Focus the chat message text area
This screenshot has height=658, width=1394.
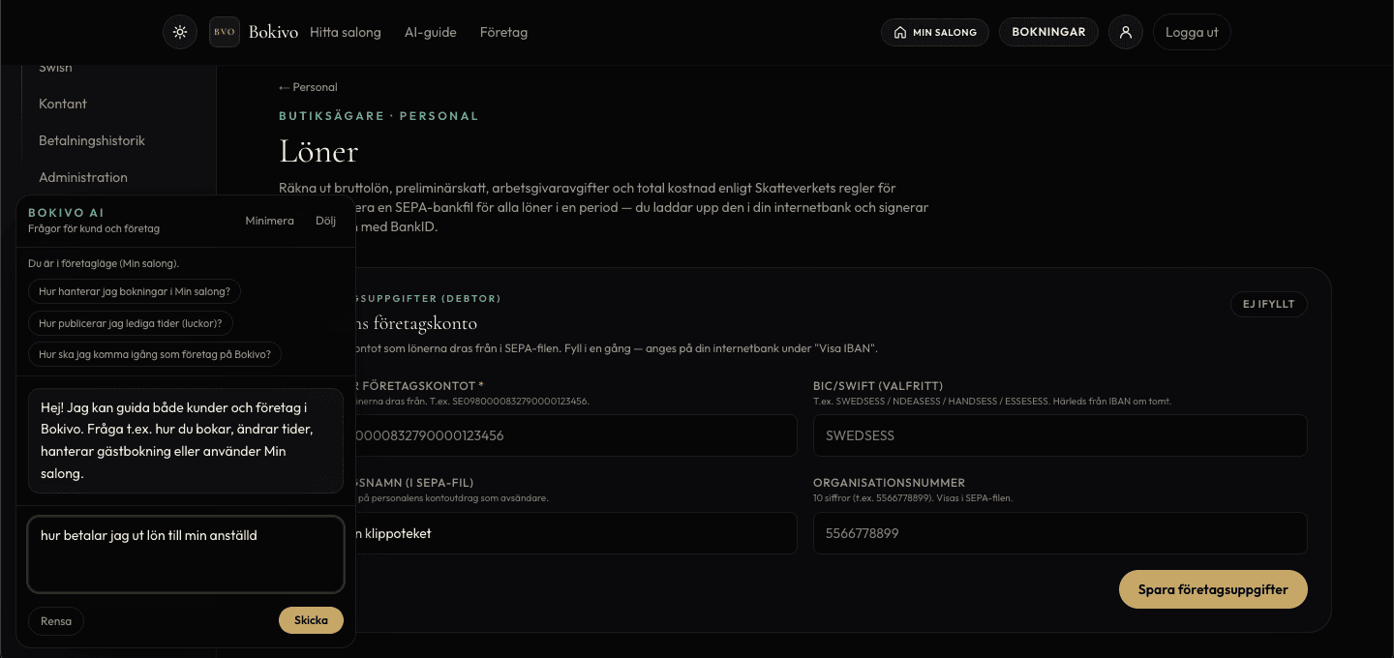click(186, 553)
